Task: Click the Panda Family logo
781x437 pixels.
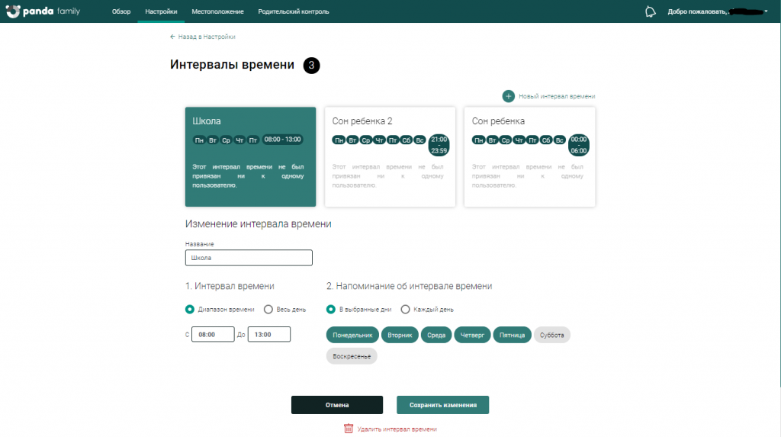Action: click(42, 11)
